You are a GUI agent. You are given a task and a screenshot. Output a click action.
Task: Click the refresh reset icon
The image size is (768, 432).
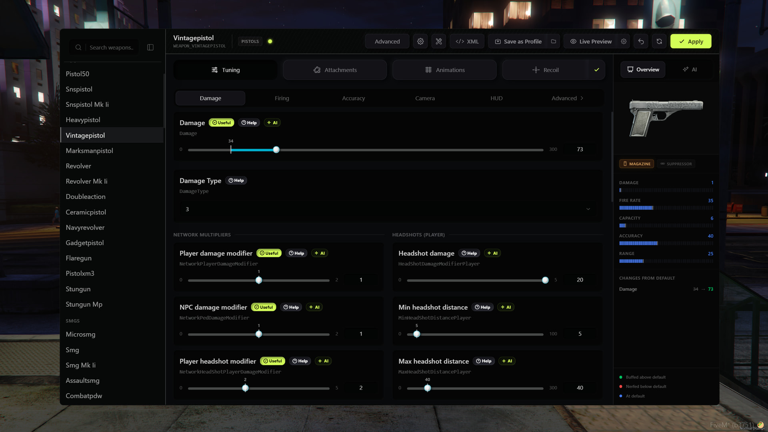(659, 41)
